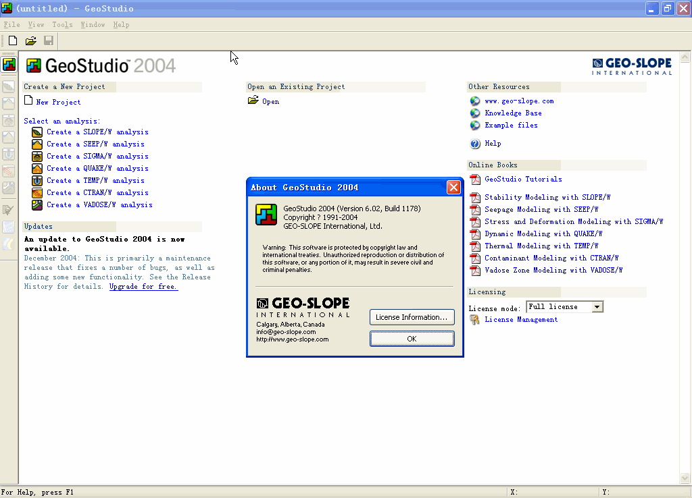
Task: Click Create a QUAKE/W analysis link
Action: 97,168
